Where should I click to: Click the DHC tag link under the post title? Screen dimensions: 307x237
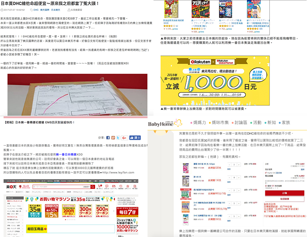(36, 10)
